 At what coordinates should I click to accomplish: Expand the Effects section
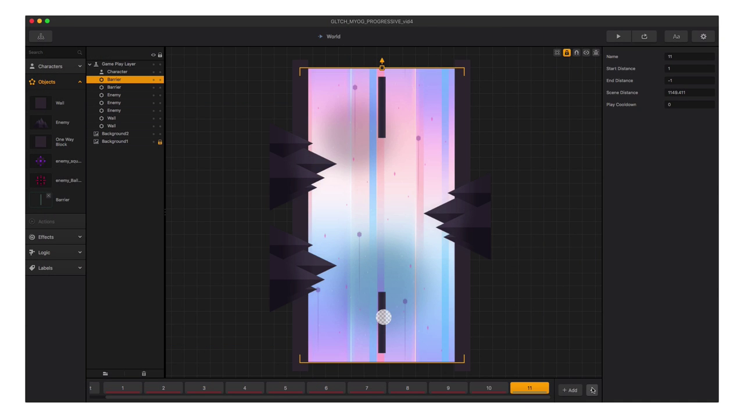tap(80, 237)
